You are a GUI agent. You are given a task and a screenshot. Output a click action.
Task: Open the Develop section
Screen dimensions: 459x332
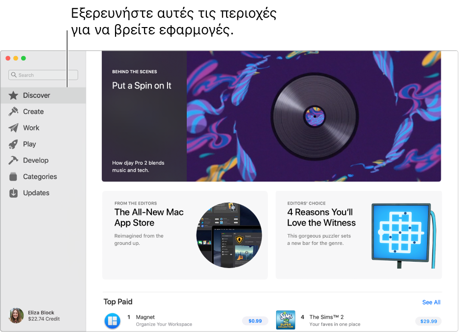(43, 160)
